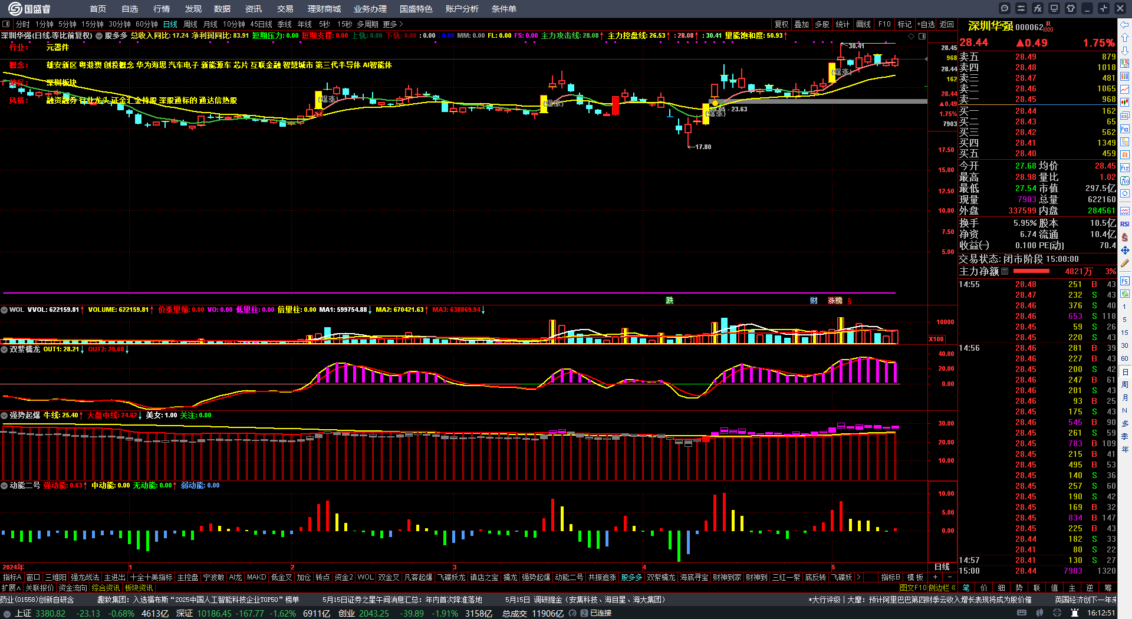
Task: Open the 服多多 main chart indicator dropdown
Action: (99, 35)
